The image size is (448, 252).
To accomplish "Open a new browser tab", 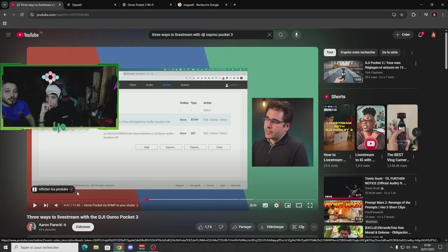I will [x=234, y=5].
